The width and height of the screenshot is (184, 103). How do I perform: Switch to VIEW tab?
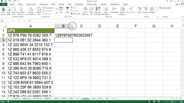tap(70, 4)
